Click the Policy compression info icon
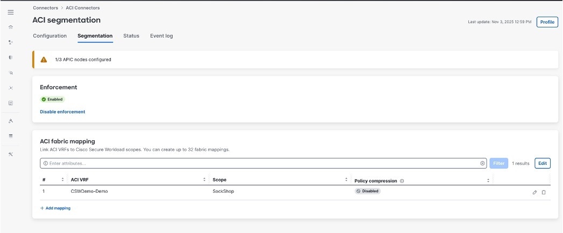This screenshot has width=563, height=233. [x=402, y=181]
